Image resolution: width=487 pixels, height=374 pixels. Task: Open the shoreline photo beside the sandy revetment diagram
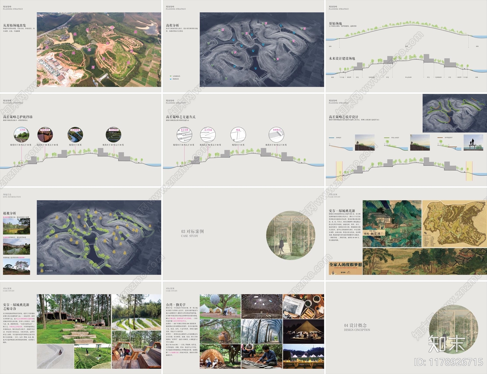[365, 143]
